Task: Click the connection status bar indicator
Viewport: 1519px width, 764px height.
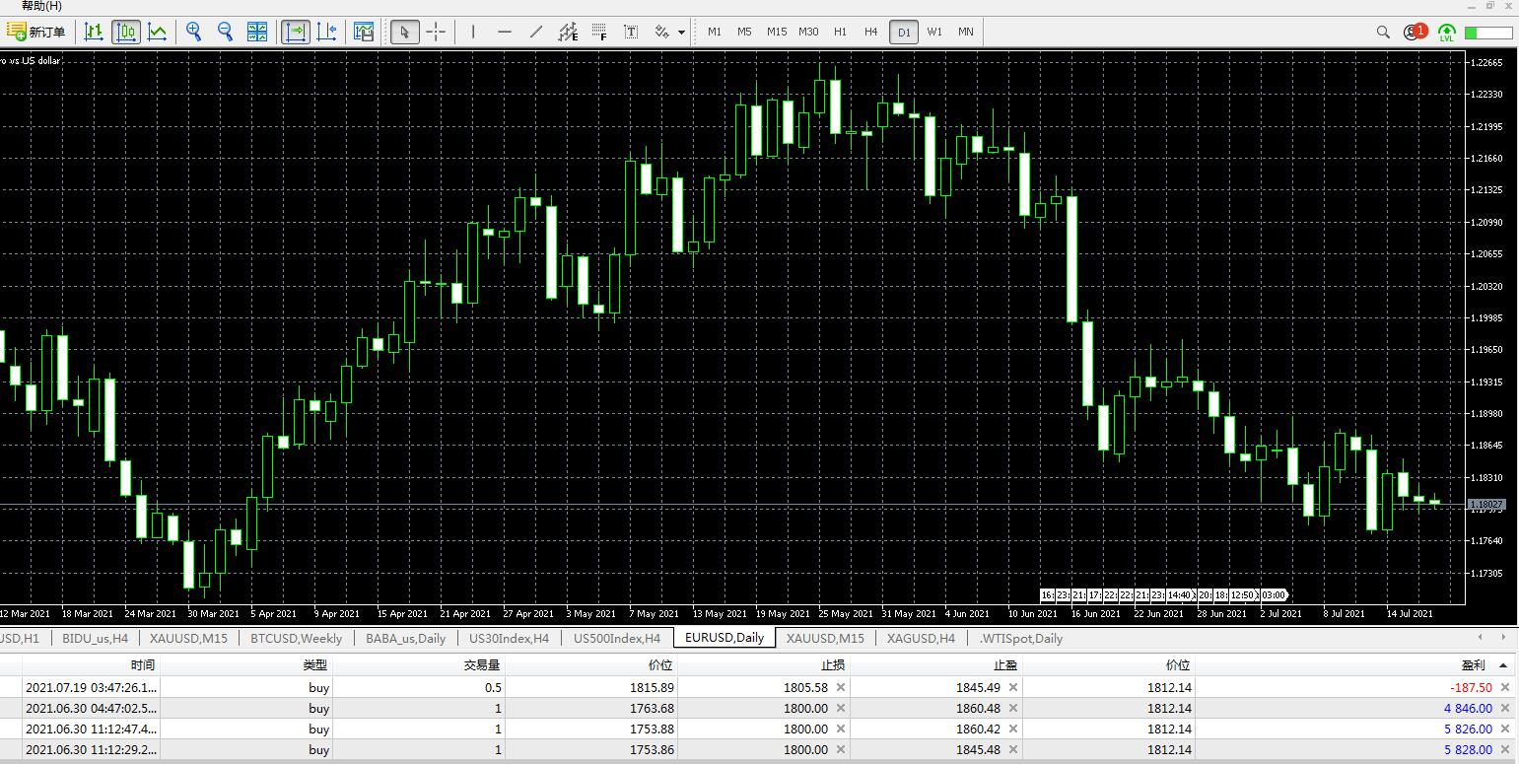Action: click(x=1488, y=33)
